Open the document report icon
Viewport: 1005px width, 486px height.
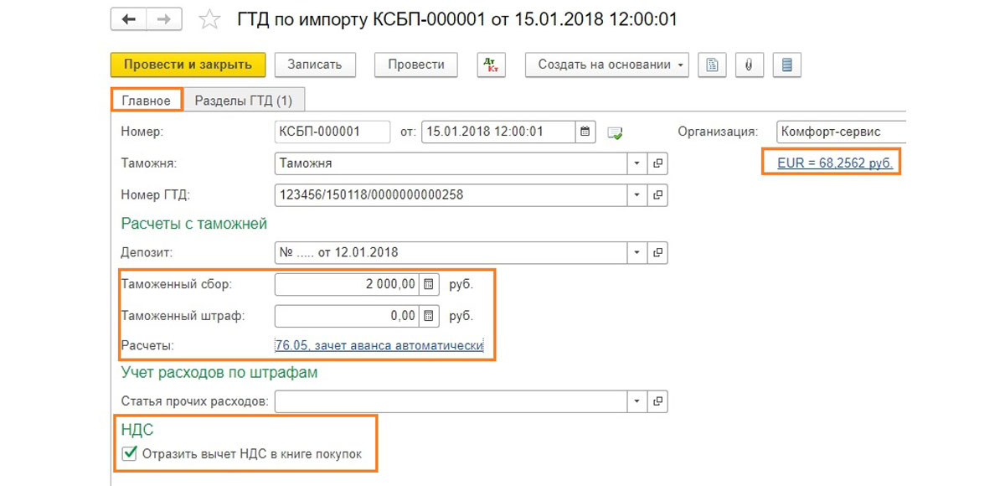712,65
